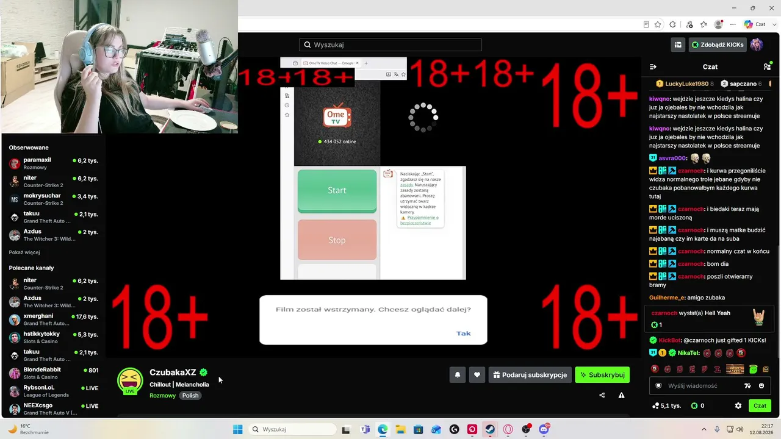
Task: Click Zdobądź KICKs button
Action: pos(718,45)
